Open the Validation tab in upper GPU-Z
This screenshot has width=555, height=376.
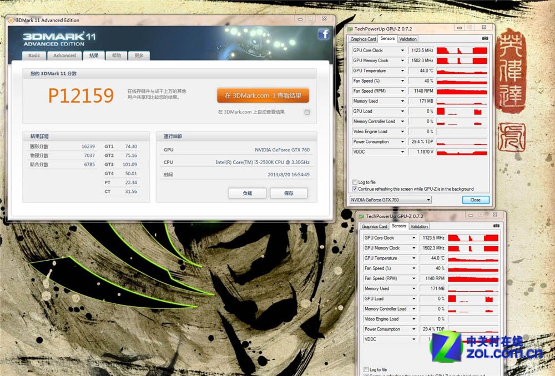[408, 39]
